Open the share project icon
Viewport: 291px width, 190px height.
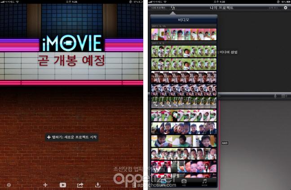[80, 185]
